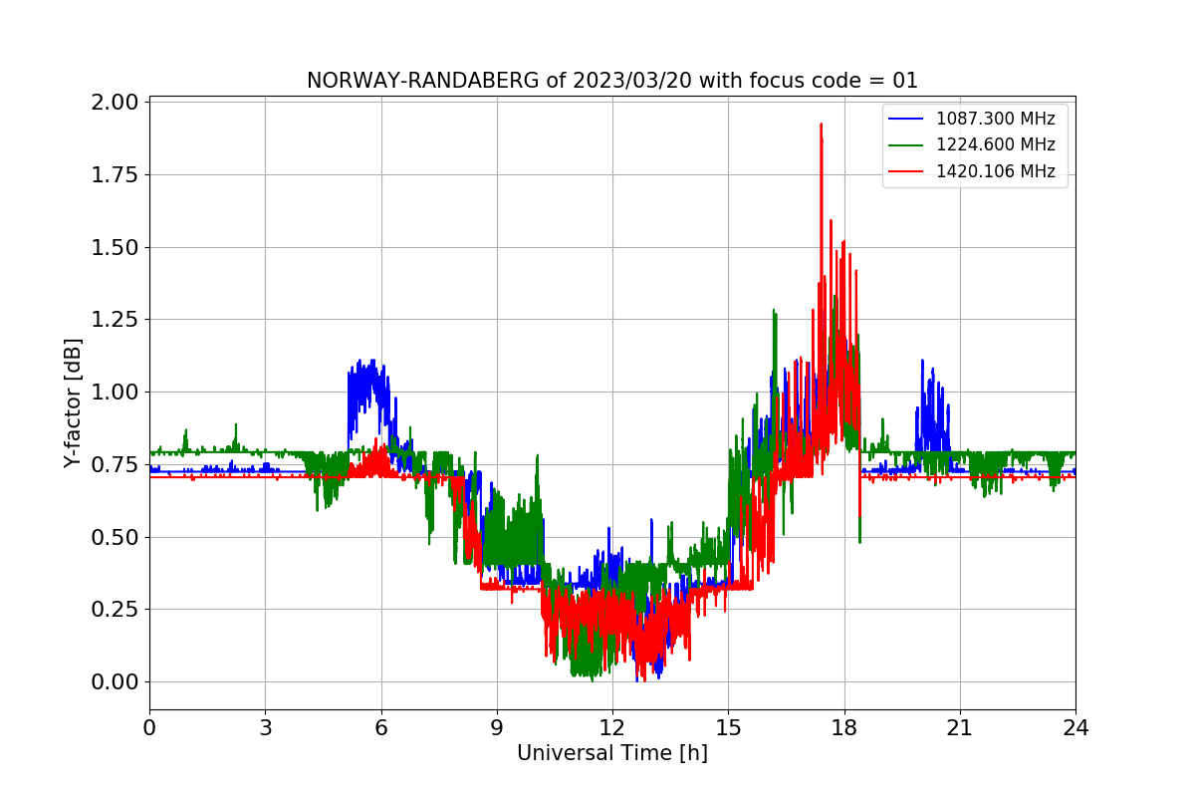Click the red line swatch in the legend

point(905,171)
